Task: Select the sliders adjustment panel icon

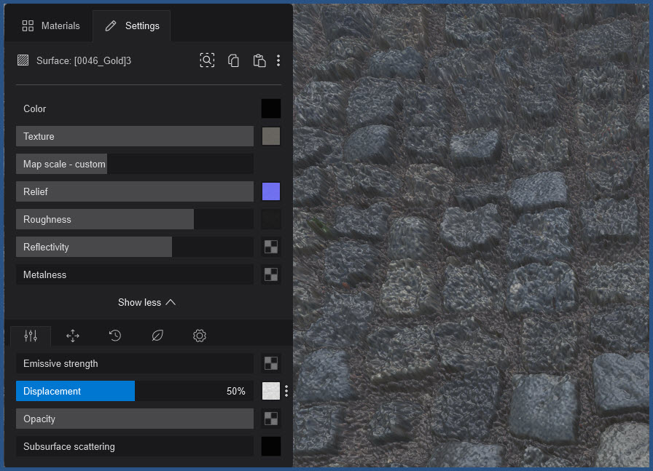Action: [30, 336]
